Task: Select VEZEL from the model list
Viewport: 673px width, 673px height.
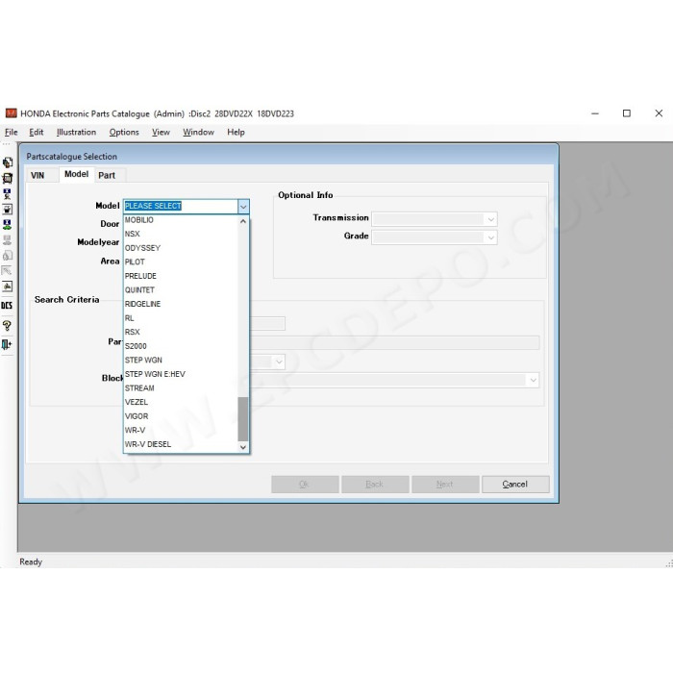Action: (x=181, y=402)
